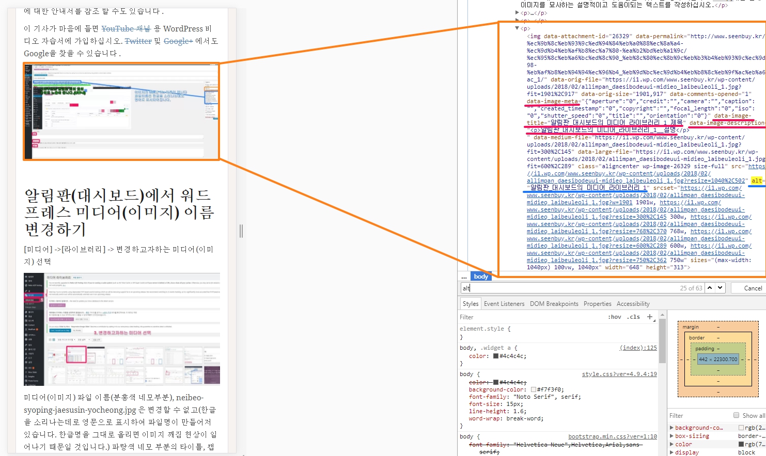766x456 pixels.
Task: Click the #4c4c4c color swatch under body, .widget a
Action: coord(496,356)
